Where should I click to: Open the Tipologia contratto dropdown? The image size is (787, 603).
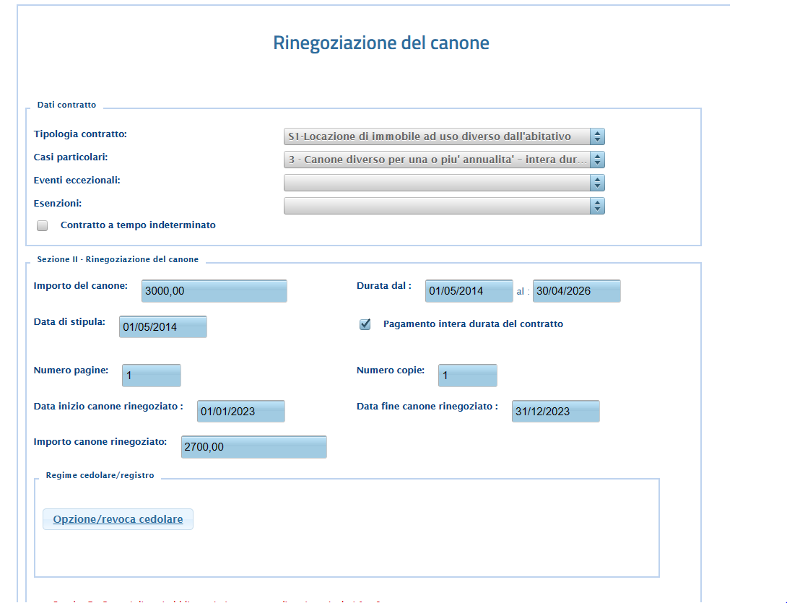[444, 136]
